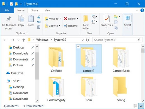The height and width of the screenshot is (109, 145).
Task: Open the Delete dropdown
Action: click(x=77, y=19)
